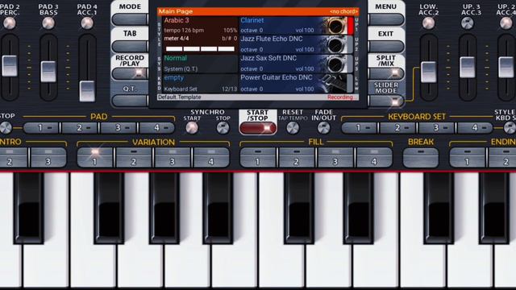Adjust the LOW. ACC.2 slider
Image resolution: width=516 pixels, height=290 pixels.
point(428,72)
